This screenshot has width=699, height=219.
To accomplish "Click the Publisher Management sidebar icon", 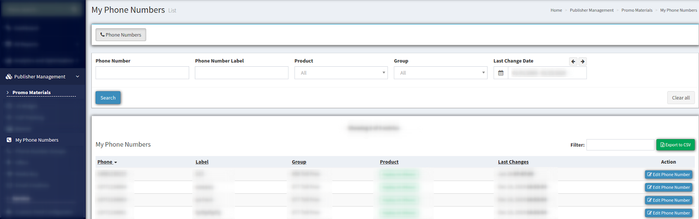I will [x=9, y=77].
